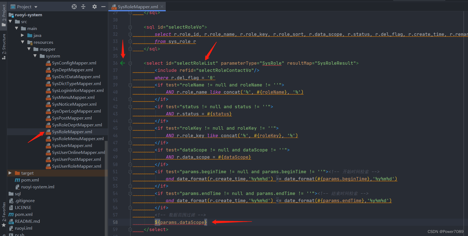Select ruoyi-system.iml file

tap(35, 187)
